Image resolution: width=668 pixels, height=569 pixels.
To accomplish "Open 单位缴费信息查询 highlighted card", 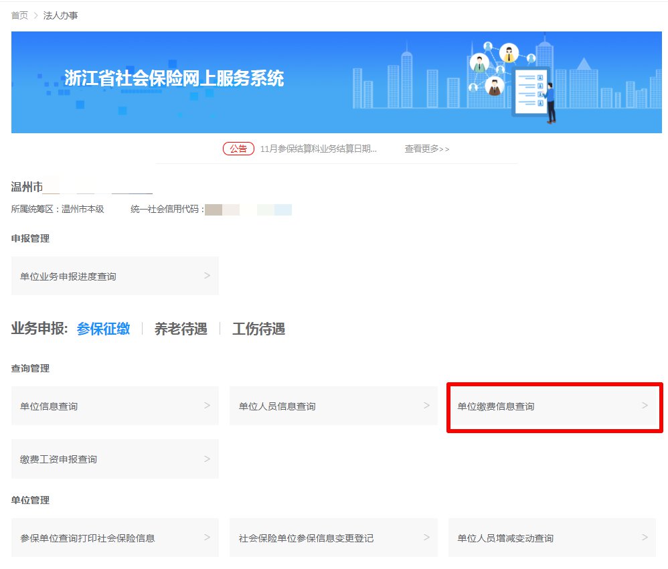I will tap(496, 406).
